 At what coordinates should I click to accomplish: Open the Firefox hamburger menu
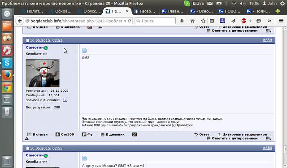tap(281, 21)
